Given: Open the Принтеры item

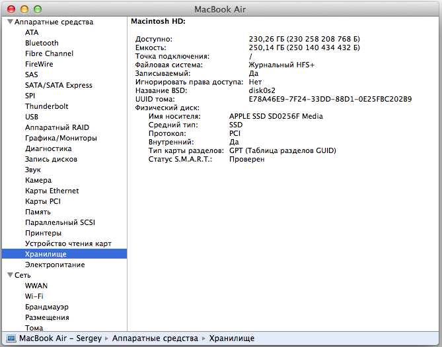Looking at the screenshot, I should (43, 233).
